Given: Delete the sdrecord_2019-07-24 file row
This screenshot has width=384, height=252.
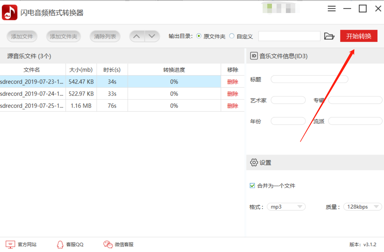Looking at the screenshot, I should (x=233, y=94).
